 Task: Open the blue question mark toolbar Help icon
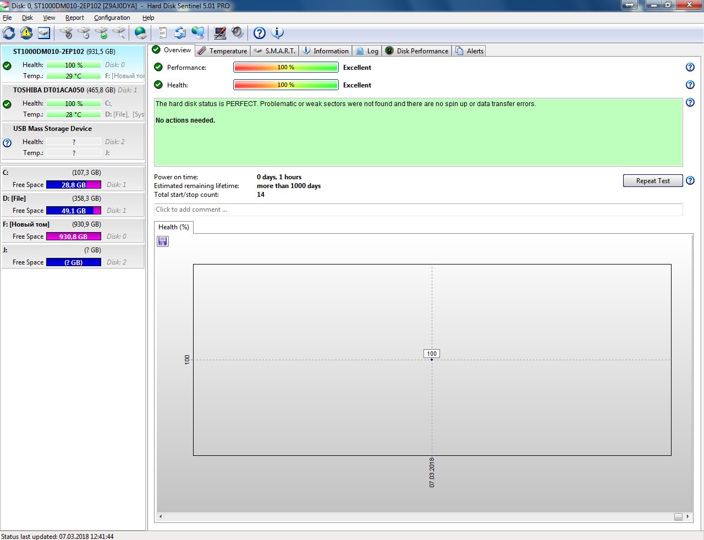[260, 33]
